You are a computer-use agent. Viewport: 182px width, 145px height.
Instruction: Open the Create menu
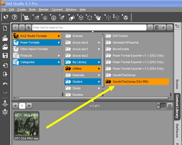tap(21, 10)
